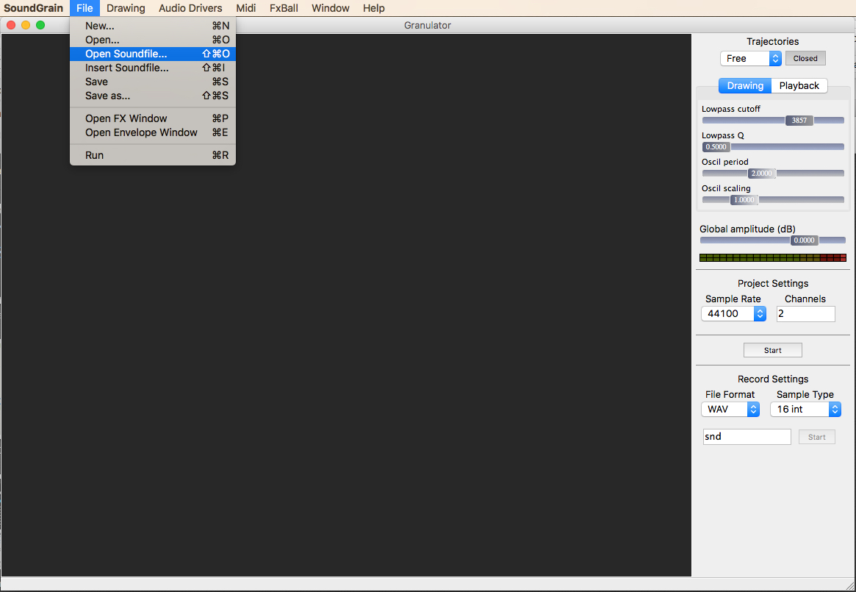Open the Sample Rate dropdown showing 44100
The height and width of the screenshot is (592, 856).
pos(733,313)
